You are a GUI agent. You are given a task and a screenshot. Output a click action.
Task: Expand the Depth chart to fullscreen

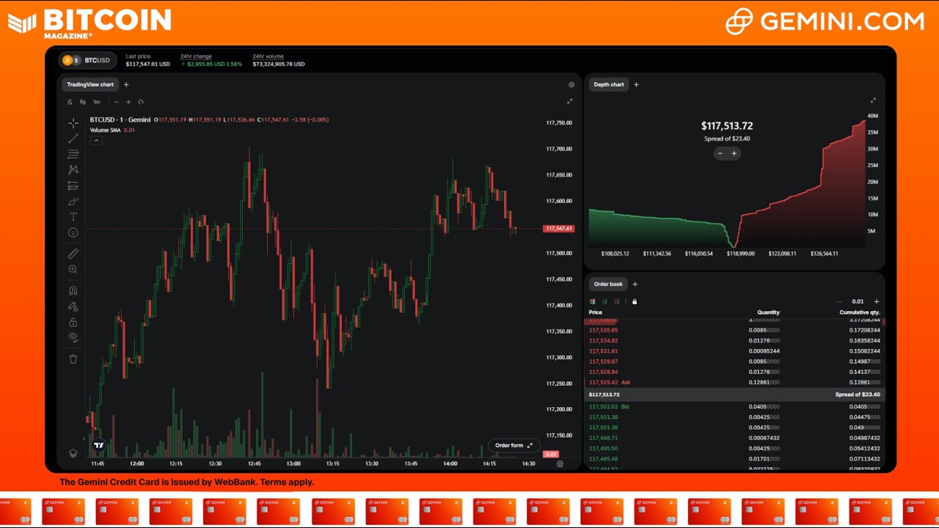point(873,100)
